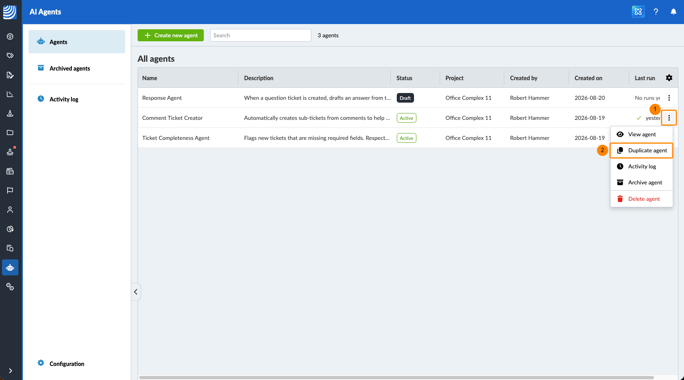Open the Ticket Completeness Agent row name
Screen dimensions: 684x380
176,138
